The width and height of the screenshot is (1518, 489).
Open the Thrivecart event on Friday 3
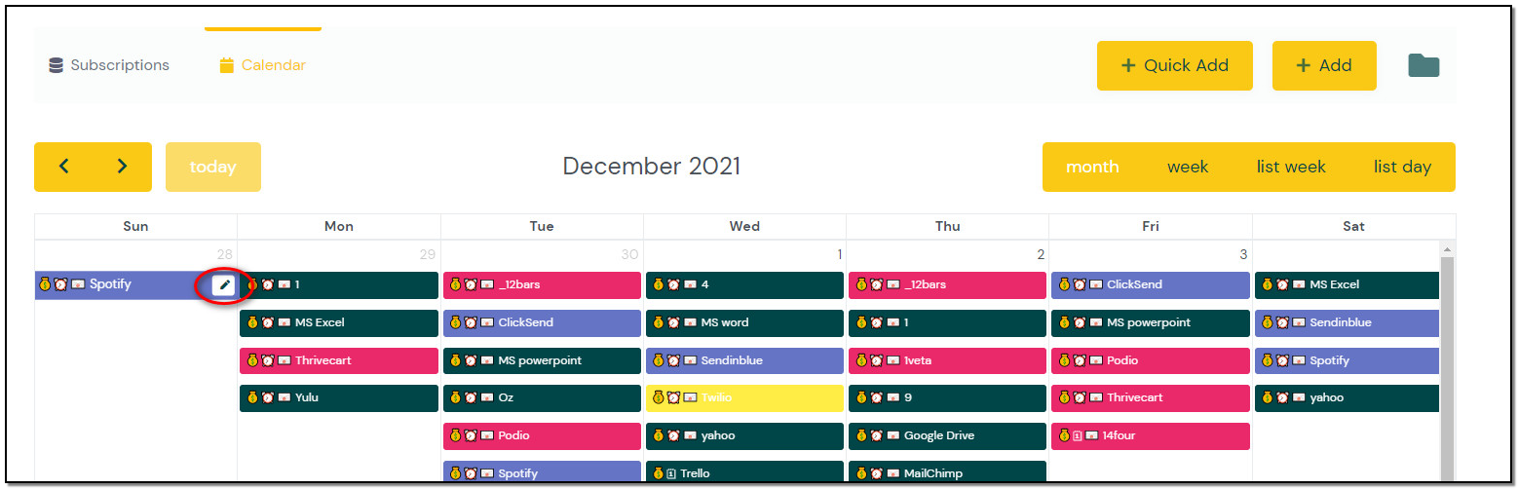(x=1150, y=397)
